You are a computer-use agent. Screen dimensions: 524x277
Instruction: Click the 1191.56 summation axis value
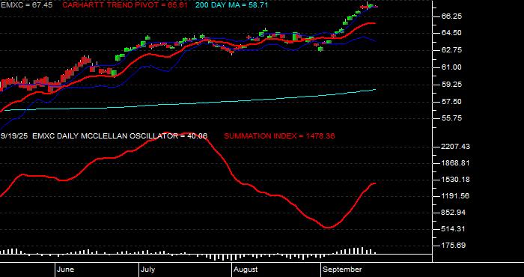point(455,196)
